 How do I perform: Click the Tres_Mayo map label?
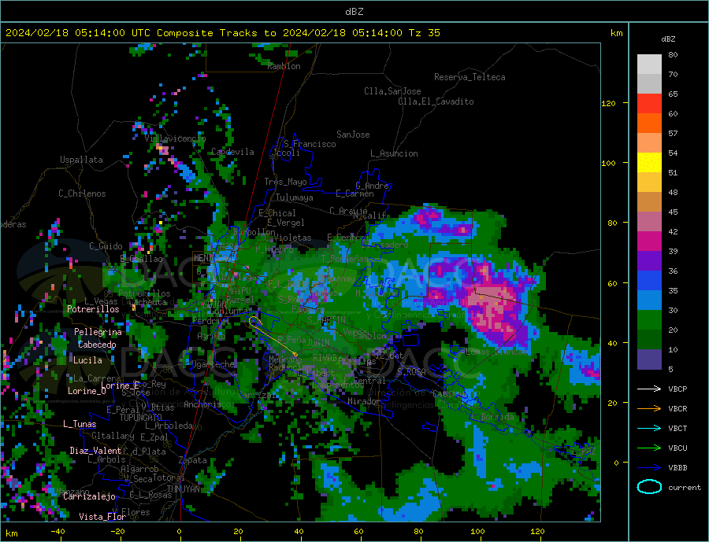(285, 182)
